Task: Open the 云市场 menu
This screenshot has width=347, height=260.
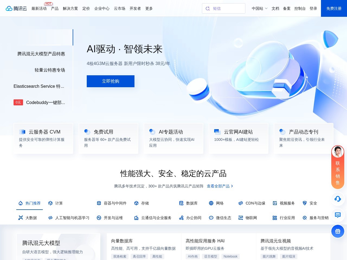Action: click(x=119, y=8)
